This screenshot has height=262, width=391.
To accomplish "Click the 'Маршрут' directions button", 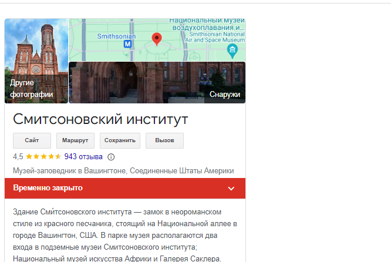I will pyautogui.click(x=75, y=140).
